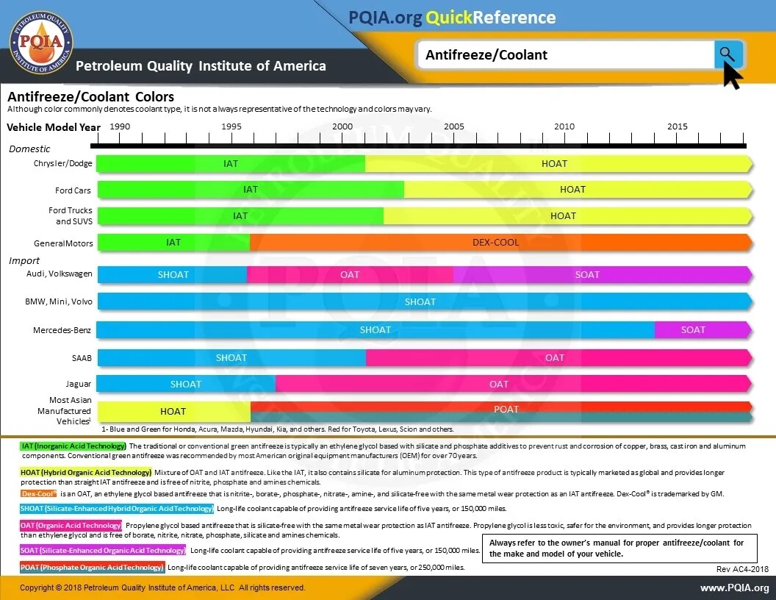776x600 pixels.
Task: Click the SHOAT (Silicate-Enhanced Hybrid) legend label
Action: [117, 508]
